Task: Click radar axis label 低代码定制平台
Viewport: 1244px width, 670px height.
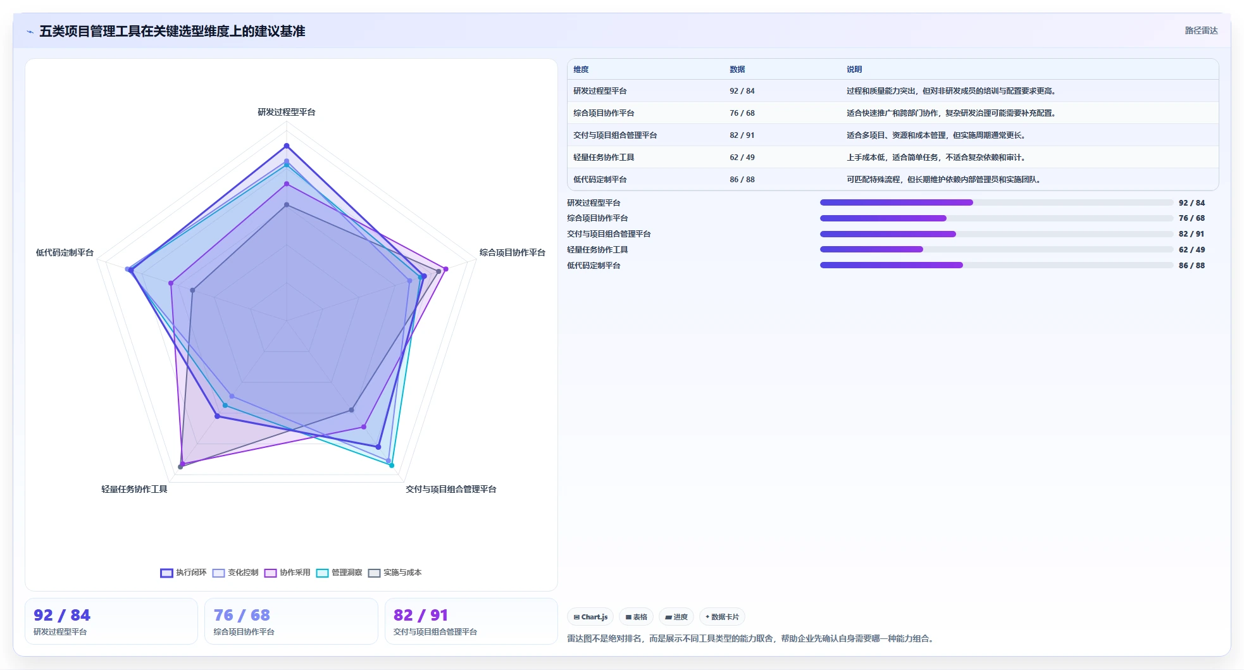Action: (x=65, y=252)
